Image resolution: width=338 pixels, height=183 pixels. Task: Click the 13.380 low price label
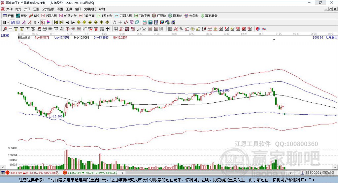point(58,116)
